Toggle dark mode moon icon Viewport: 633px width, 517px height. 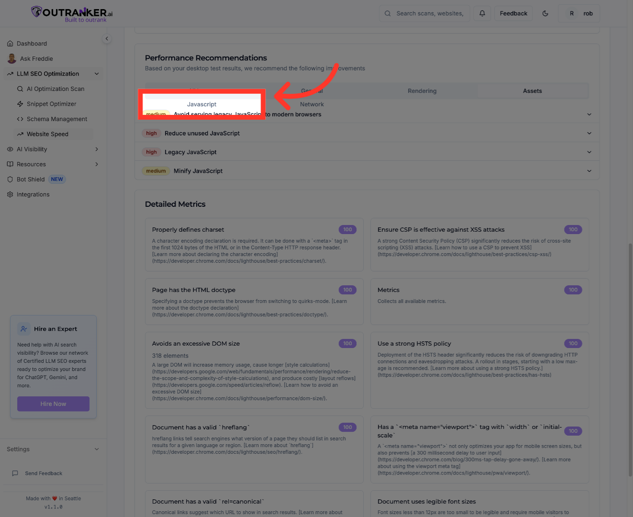pos(545,13)
